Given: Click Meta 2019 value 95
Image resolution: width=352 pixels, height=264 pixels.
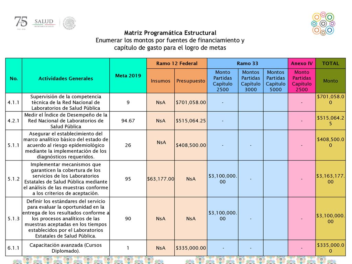Looking at the screenshot, I should point(128,179).
